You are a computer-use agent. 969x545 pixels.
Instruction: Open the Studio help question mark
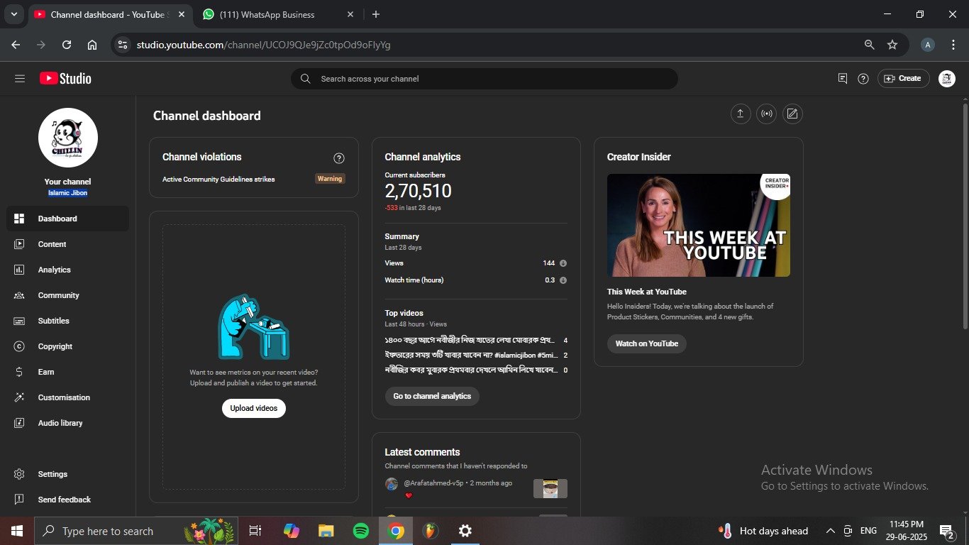coord(863,79)
